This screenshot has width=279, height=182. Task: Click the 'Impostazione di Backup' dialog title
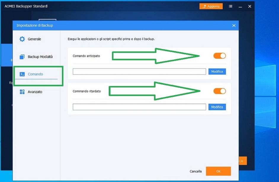coord(35,25)
